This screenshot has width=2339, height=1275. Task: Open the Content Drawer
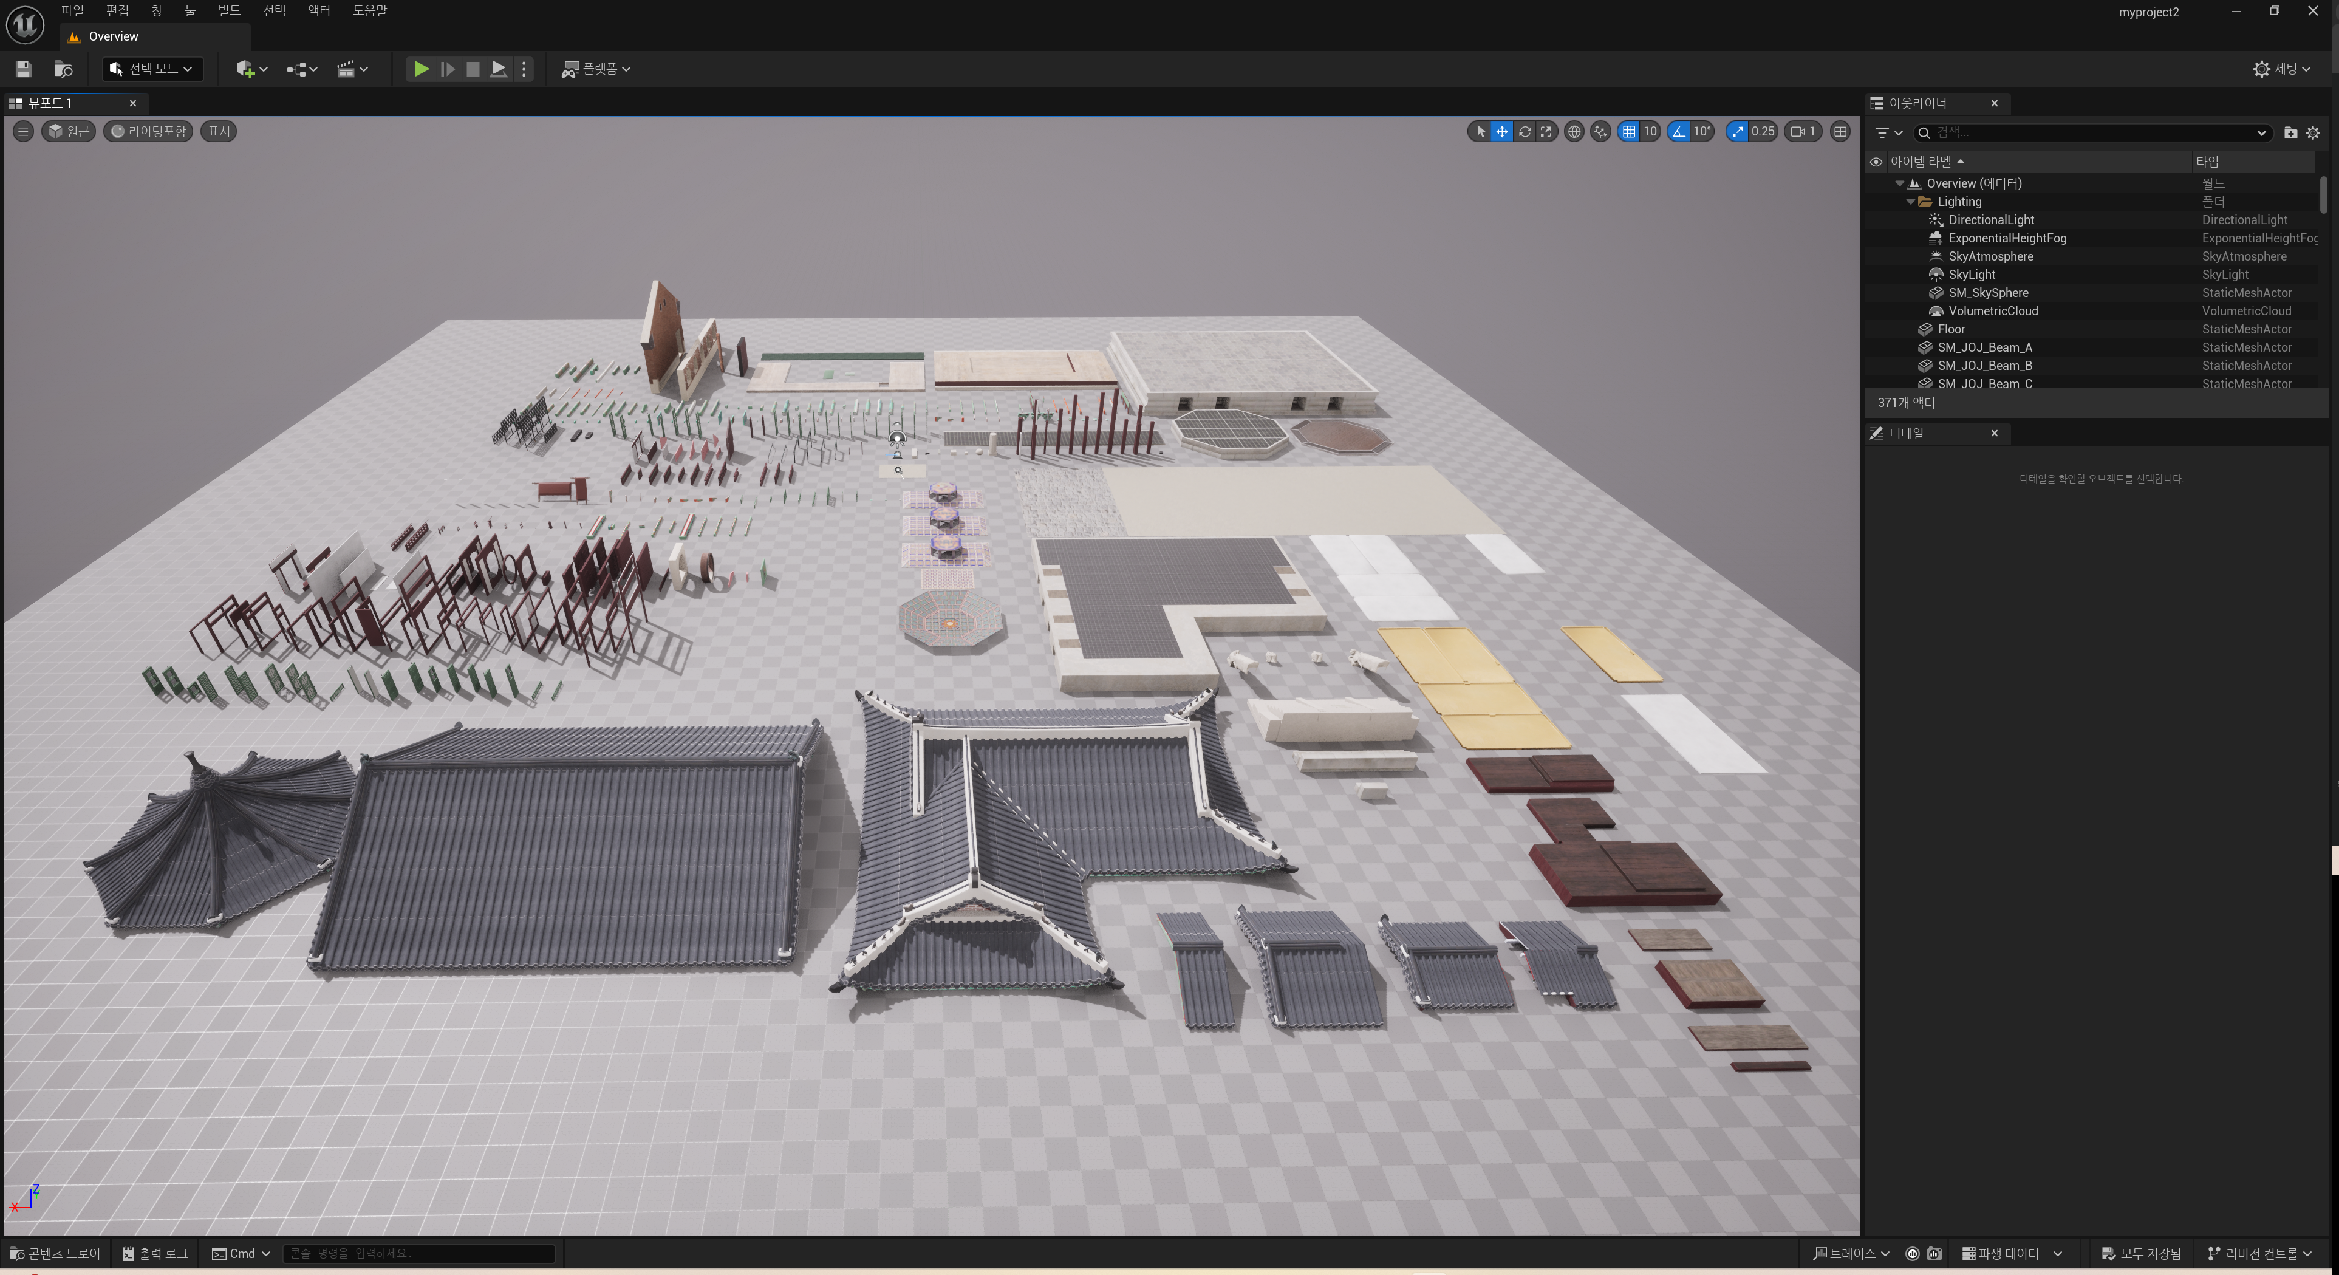pyautogui.click(x=55, y=1253)
